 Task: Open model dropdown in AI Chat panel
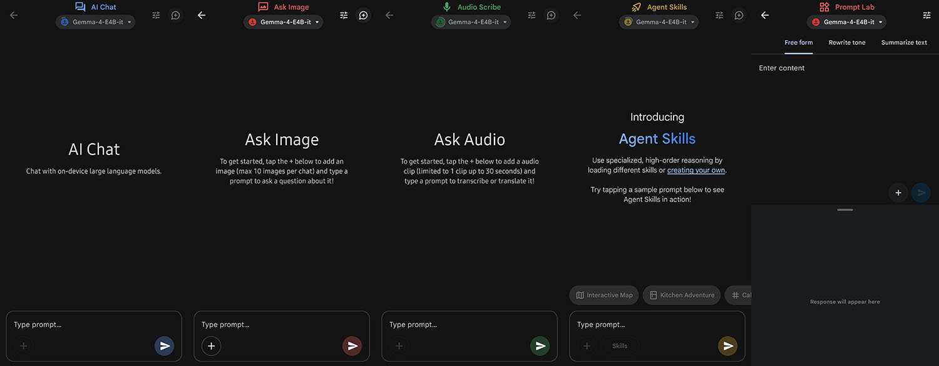click(95, 22)
